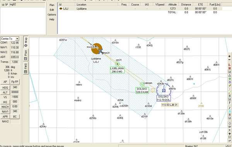Viewport: 232px width, 147px height.
Task: Click the d027g waypoint triangle on the map
Action: click(x=180, y=60)
